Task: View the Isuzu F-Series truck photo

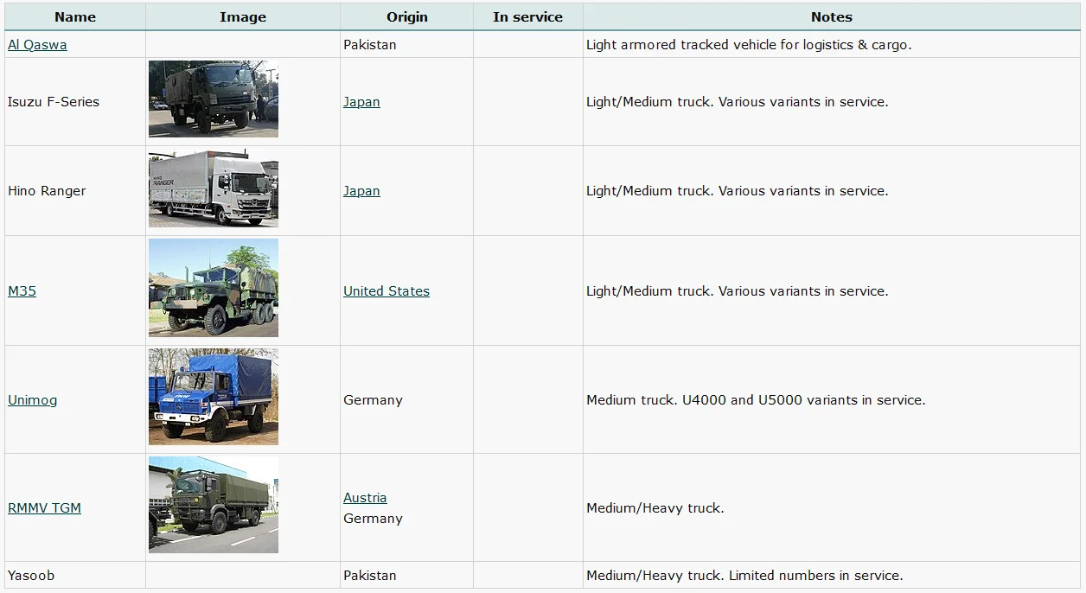Action: click(214, 99)
